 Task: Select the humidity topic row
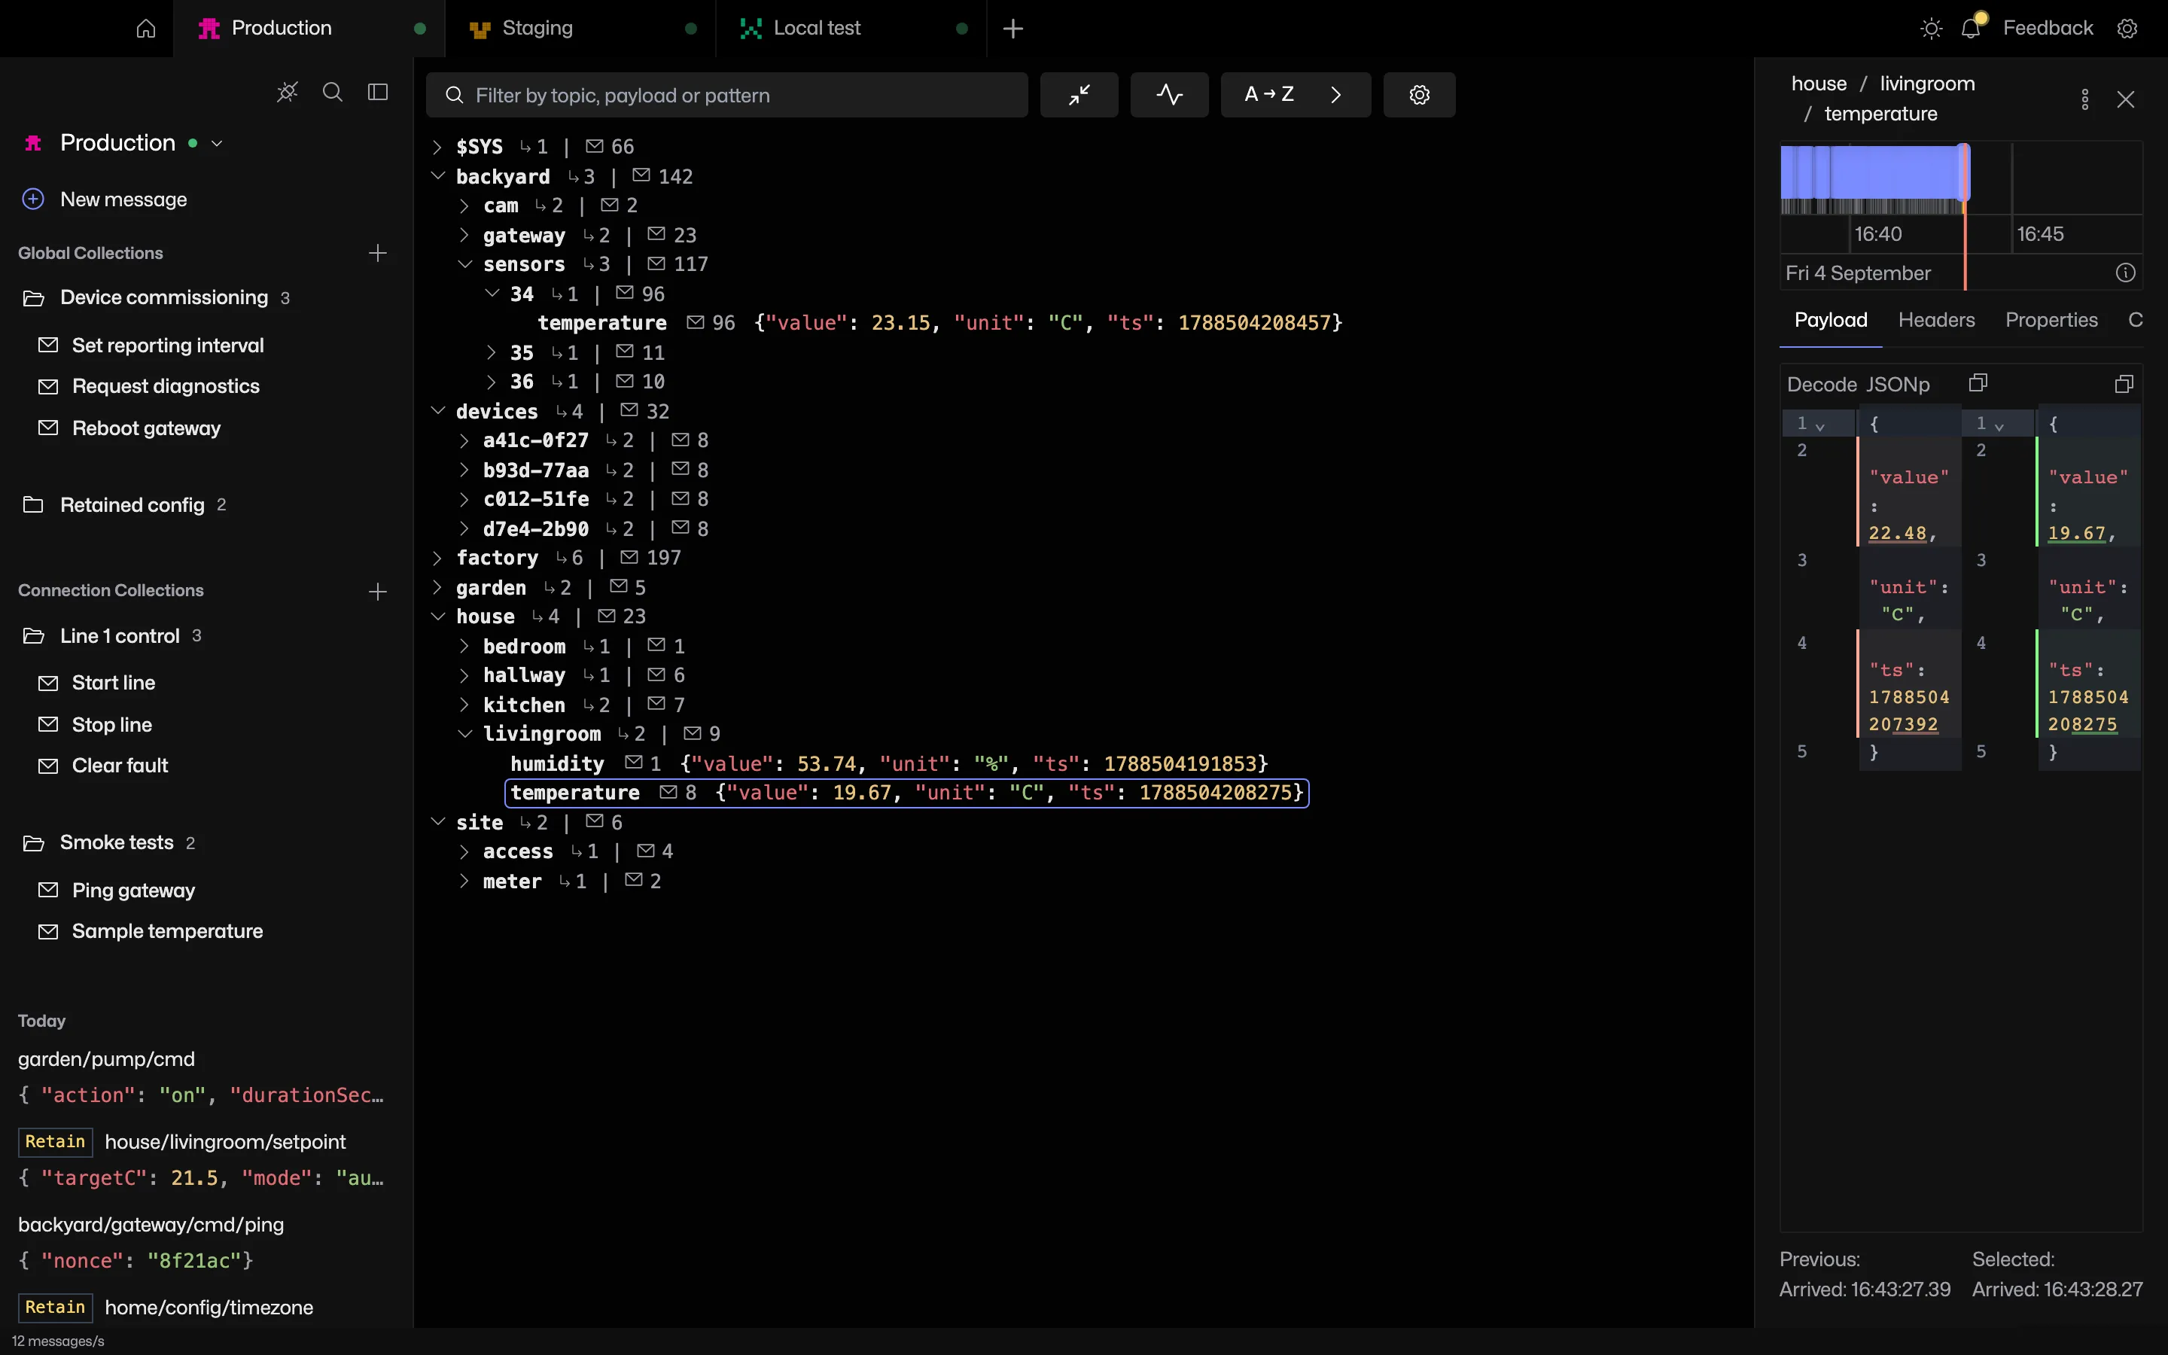(x=889, y=763)
